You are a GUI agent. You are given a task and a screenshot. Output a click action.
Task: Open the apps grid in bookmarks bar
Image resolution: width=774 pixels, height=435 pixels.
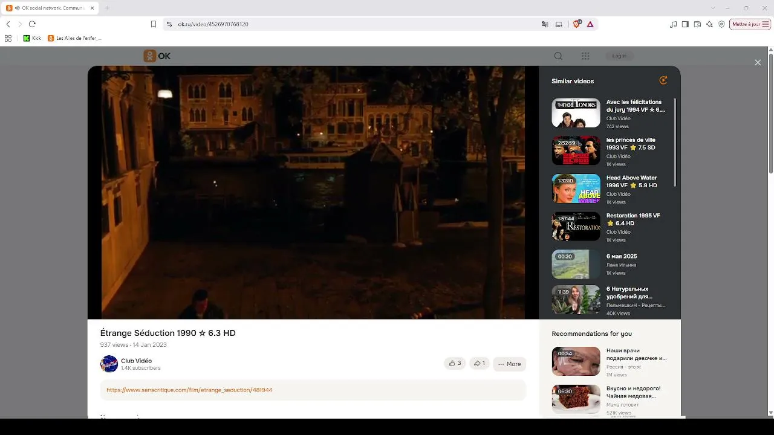(8, 38)
